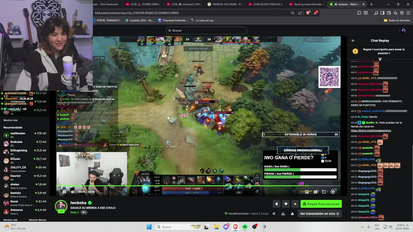
Task: Open ZULLYY_CS recommended channel
Action: (x=25, y=169)
